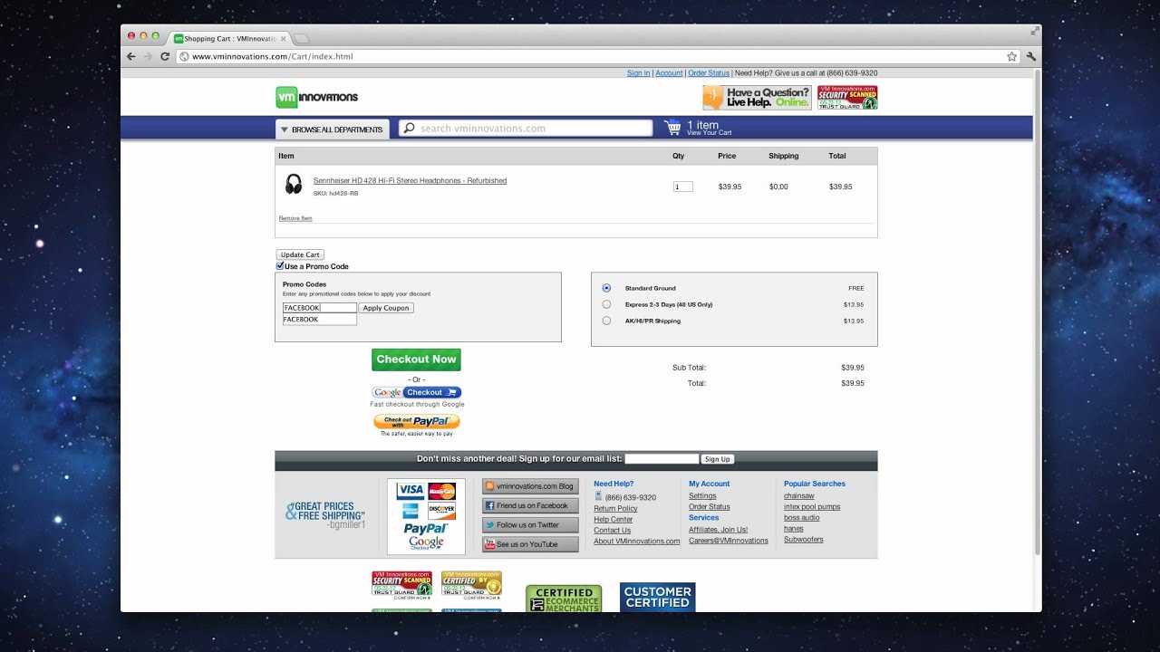Reload the page with refresh icon
The image size is (1160, 652).
[165, 56]
